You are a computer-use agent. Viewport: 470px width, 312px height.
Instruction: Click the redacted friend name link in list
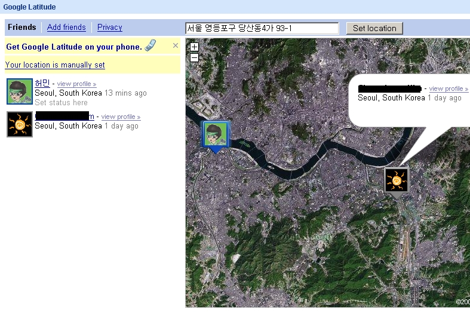(64, 116)
